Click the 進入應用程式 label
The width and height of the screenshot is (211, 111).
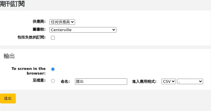(144, 82)
